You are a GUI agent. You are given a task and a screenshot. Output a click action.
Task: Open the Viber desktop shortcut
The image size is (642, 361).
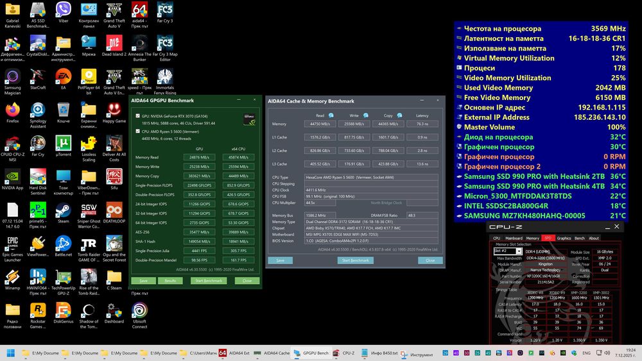[x=63, y=13]
